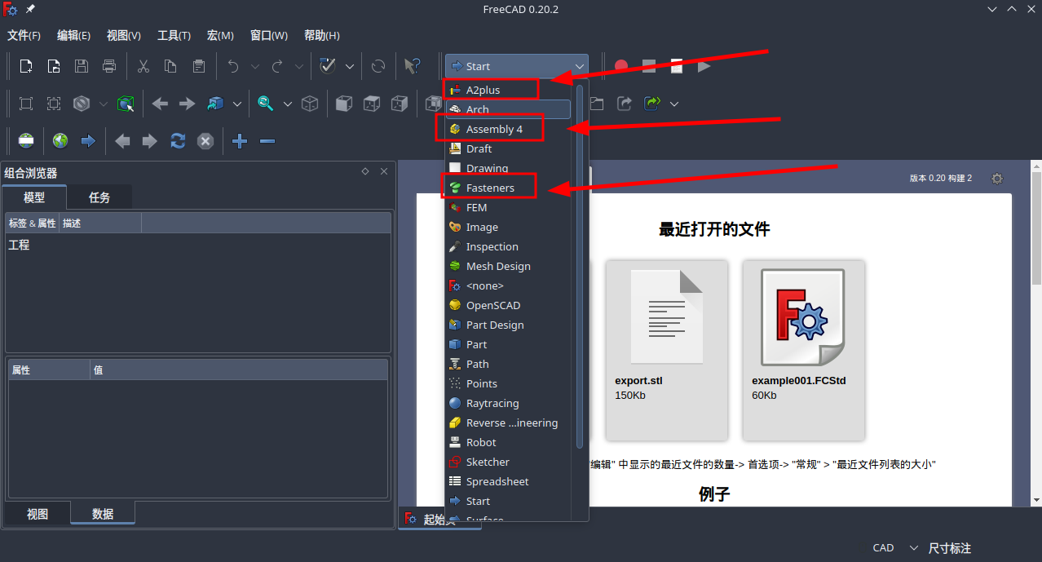Open the sync view magnifier dropdown arrow

(x=287, y=104)
